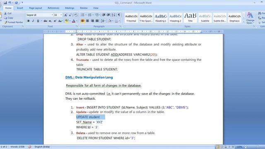Click the Borders icon
Viewport: 265px width, 149px height.
point(116,21)
